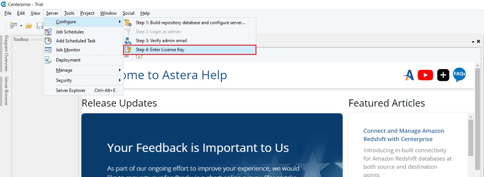Open the dropdown arrow beside the new item icon

(x=21, y=26)
